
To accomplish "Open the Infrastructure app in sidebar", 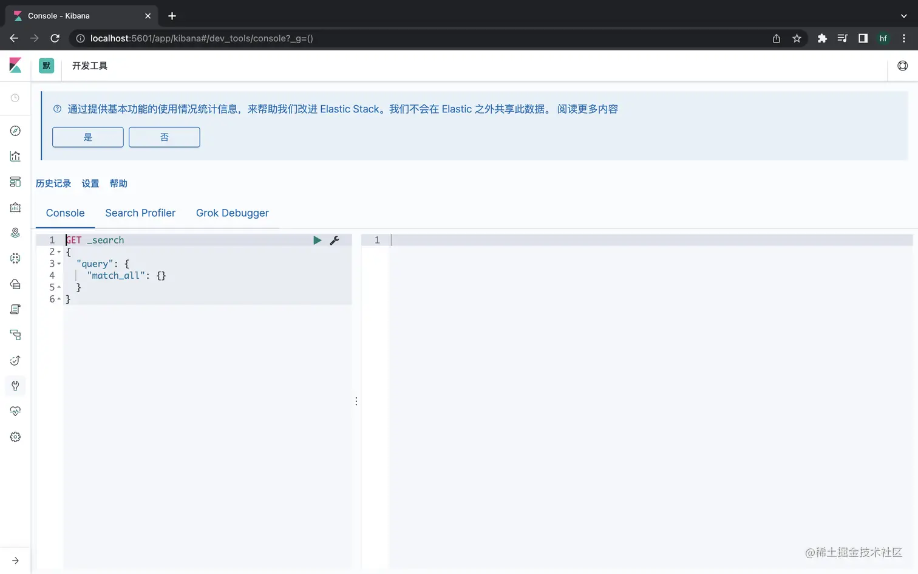I will point(15,284).
